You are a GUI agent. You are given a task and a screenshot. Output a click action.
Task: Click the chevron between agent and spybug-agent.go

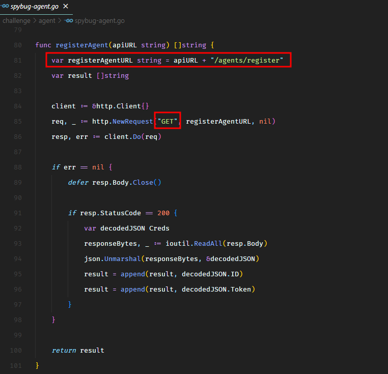[61, 21]
